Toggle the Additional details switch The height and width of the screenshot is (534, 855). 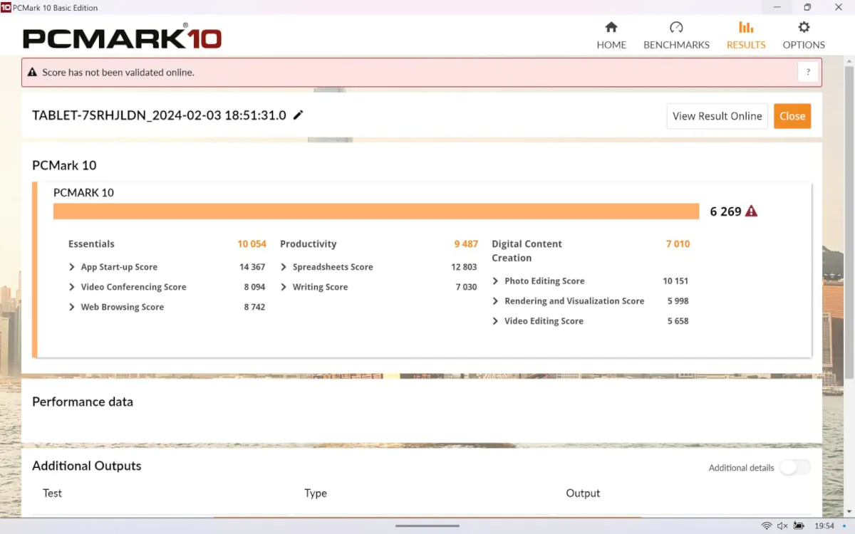794,468
